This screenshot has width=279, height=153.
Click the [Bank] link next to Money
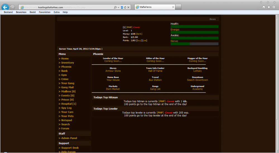[139, 34]
